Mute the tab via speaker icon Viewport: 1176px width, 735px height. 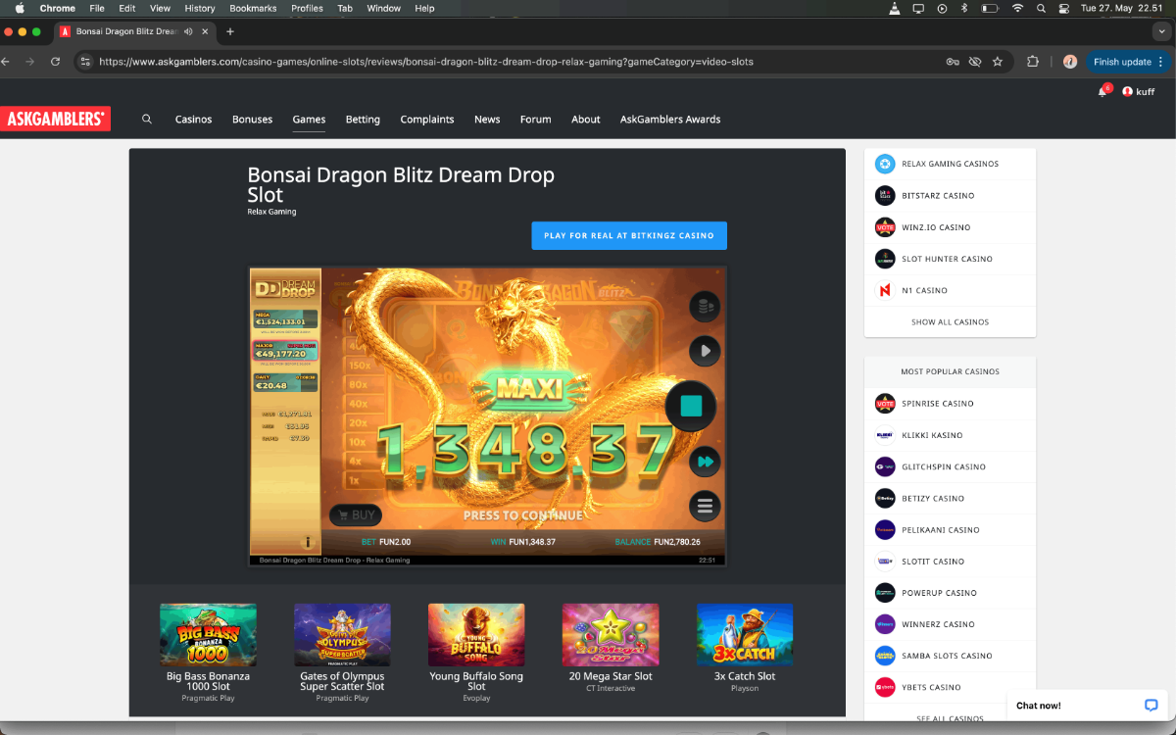click(187, 31)
